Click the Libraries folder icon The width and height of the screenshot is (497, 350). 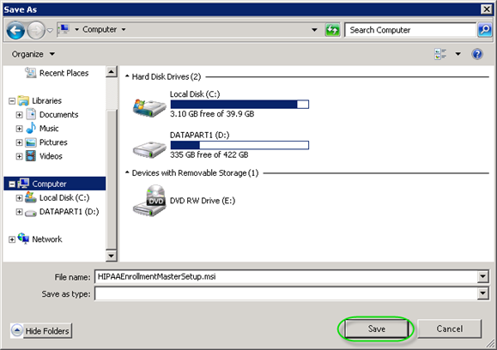tap(23, 100)
